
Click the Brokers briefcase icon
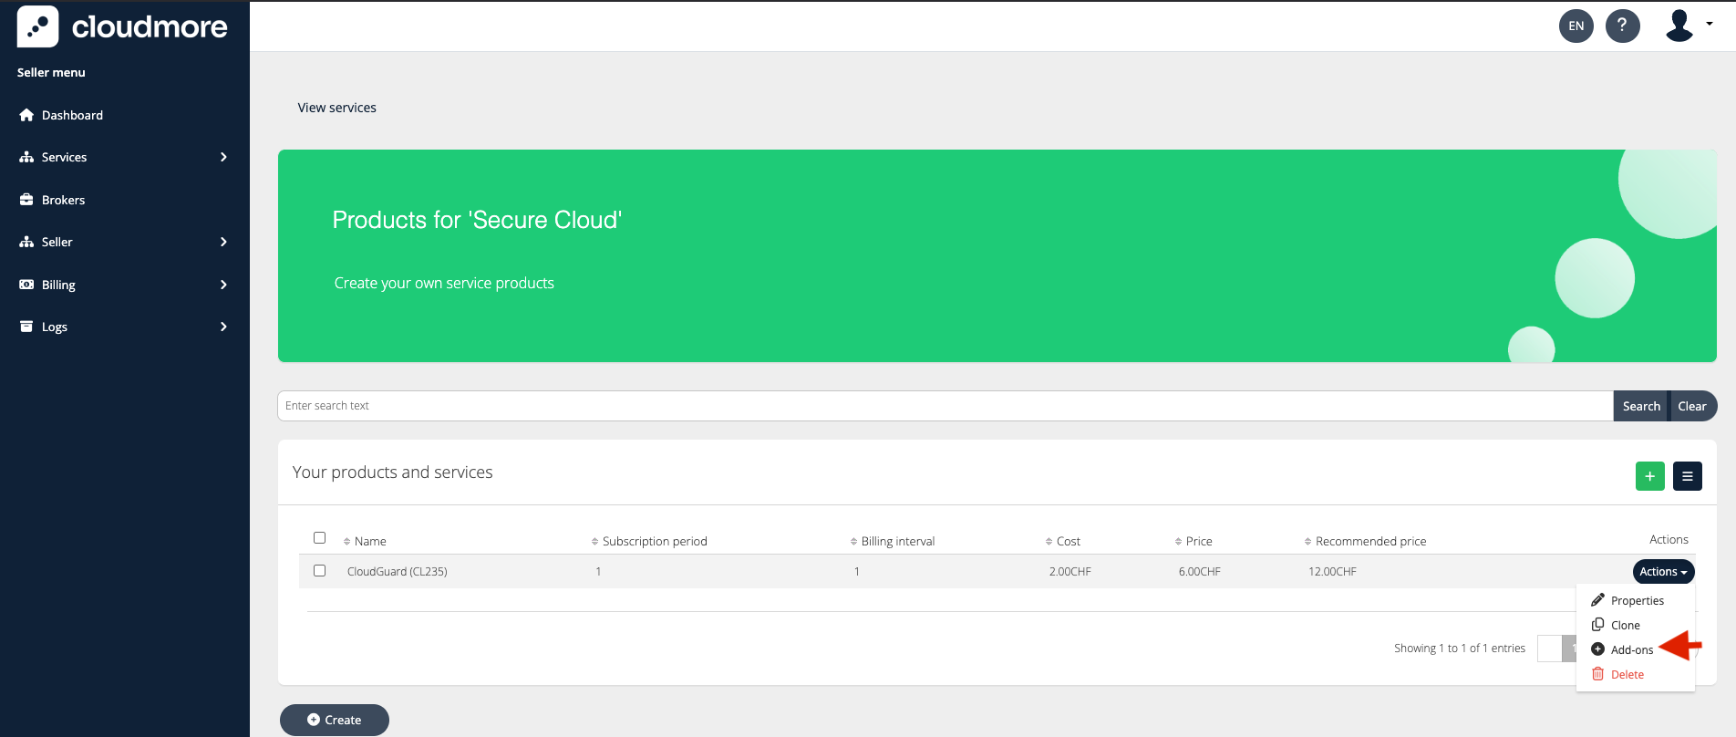[26, 200]
